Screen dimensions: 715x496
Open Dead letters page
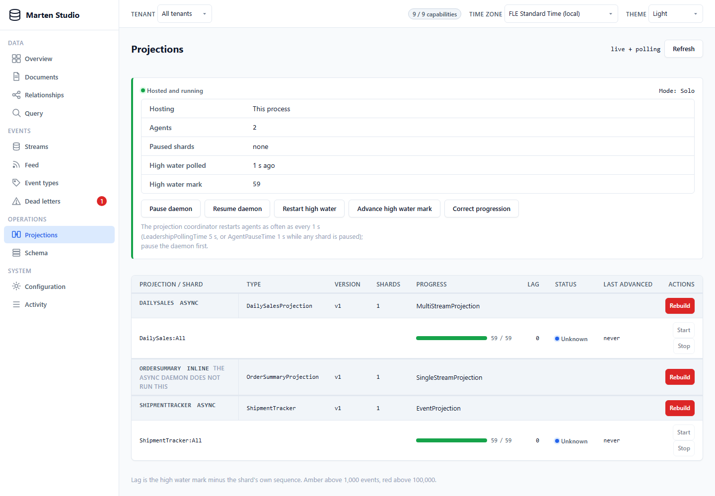click(59, 201)
